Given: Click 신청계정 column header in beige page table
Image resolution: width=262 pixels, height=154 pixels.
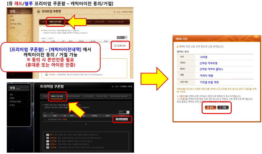Looking at the screenshot, I should click(x=81, y=41).
